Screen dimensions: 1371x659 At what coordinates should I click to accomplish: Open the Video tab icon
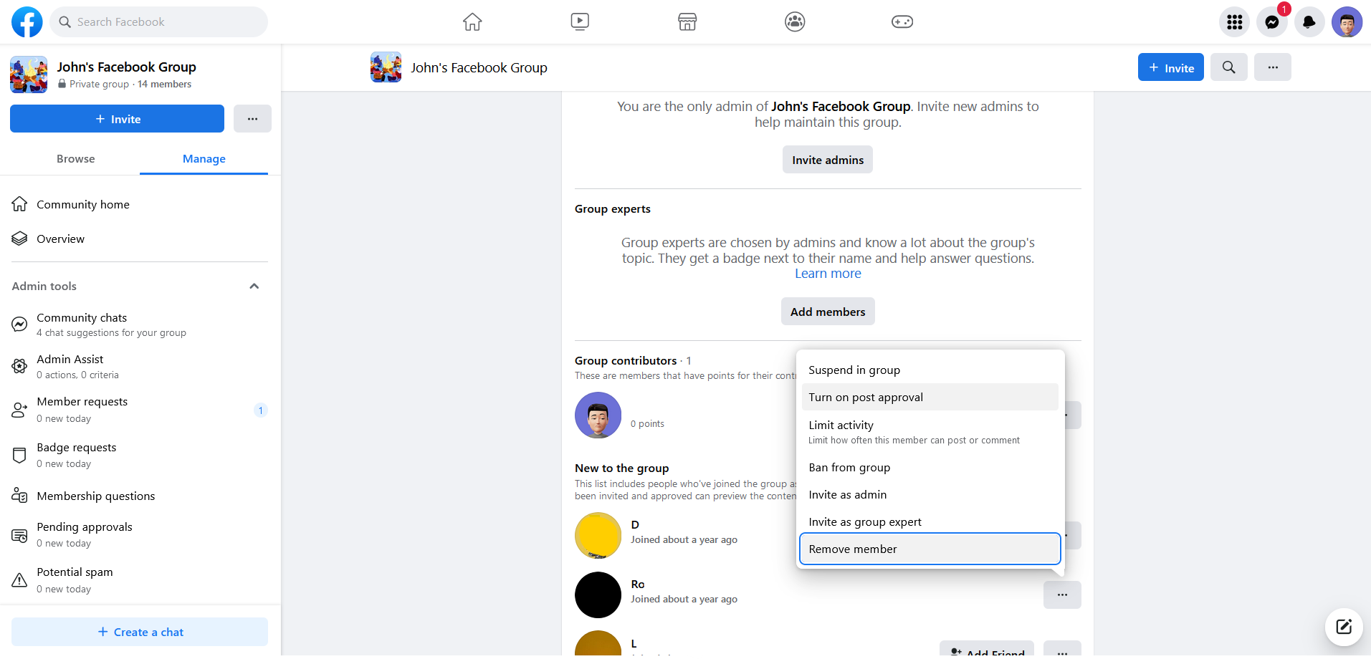click(580, 22)
